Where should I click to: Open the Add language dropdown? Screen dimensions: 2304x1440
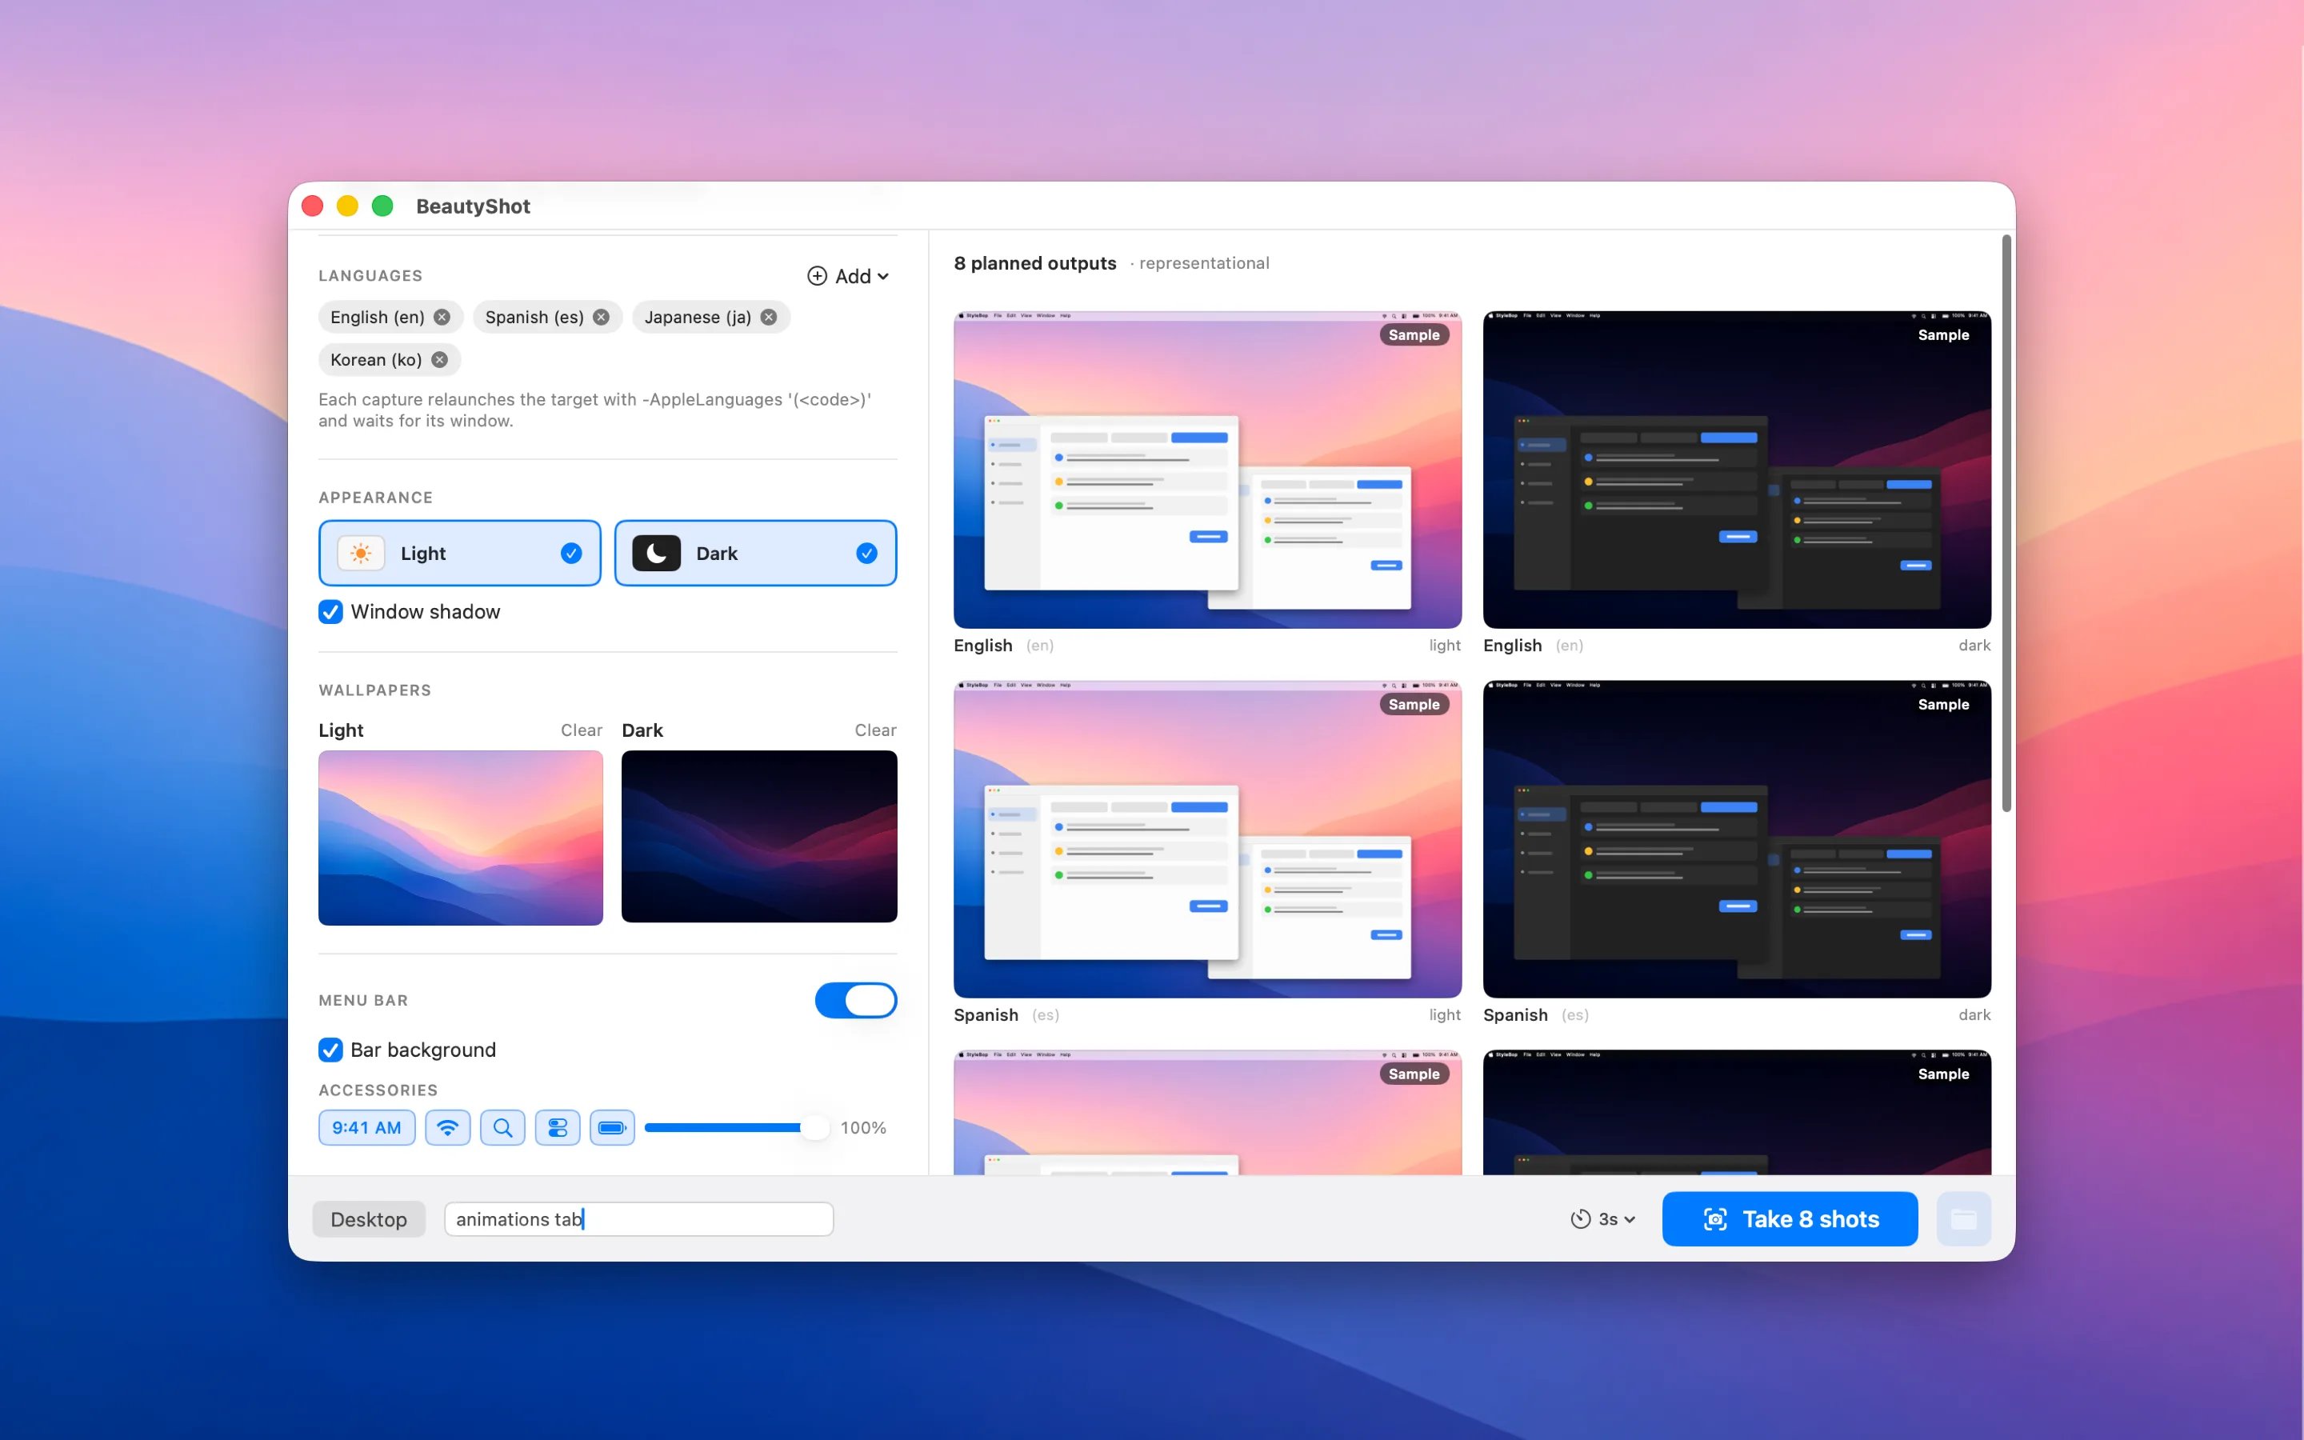point(848,276)
